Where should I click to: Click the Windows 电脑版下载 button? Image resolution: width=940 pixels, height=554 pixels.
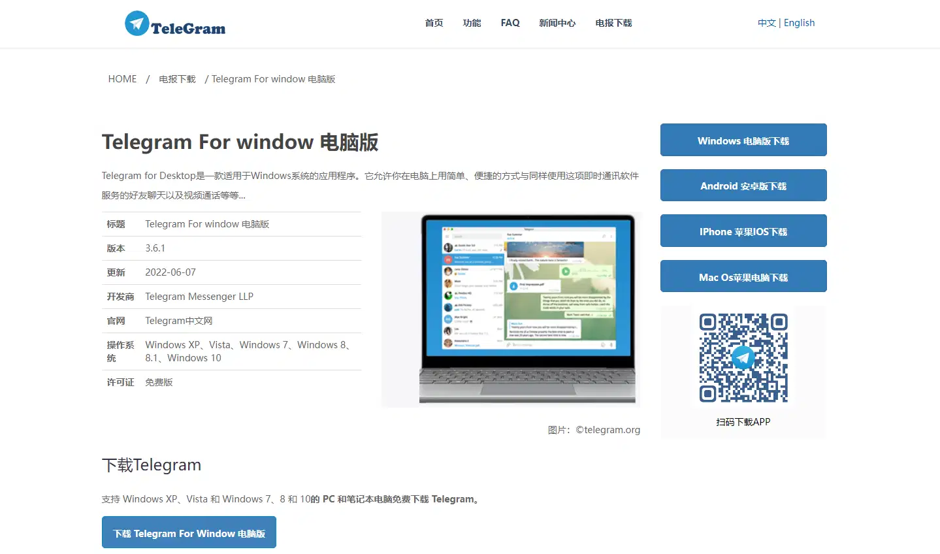point(743,140)
